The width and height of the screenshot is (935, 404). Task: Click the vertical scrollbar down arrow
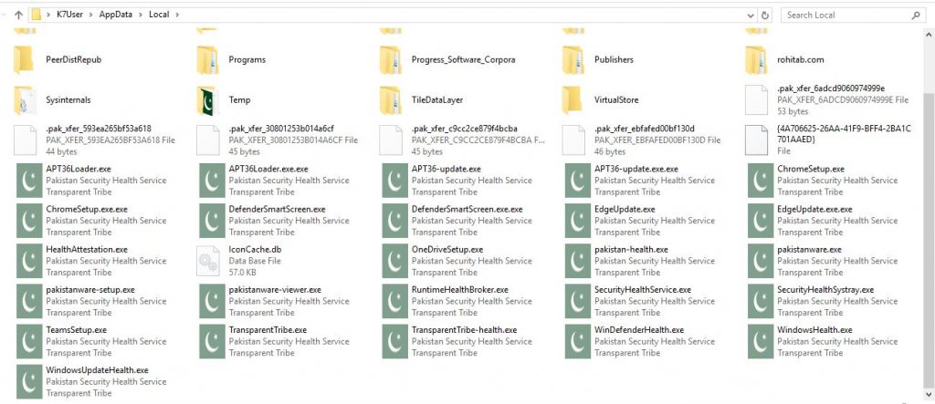pos(929,395)
